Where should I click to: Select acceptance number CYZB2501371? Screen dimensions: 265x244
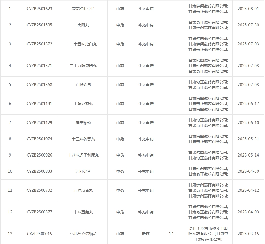(x=39, y=66)
